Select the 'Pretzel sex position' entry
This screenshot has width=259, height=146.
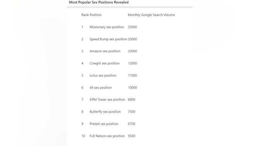click(104, 124)
